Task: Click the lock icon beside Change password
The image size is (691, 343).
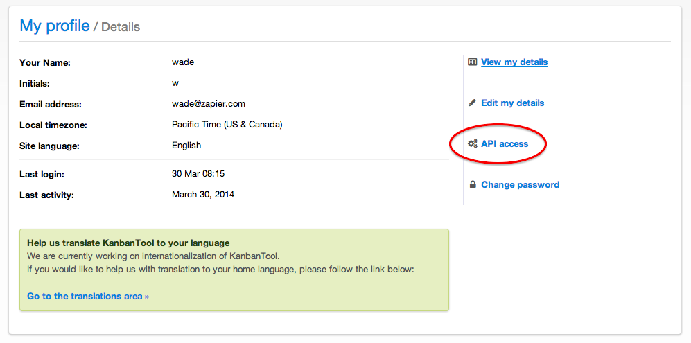Action: [x=473, y=185]
